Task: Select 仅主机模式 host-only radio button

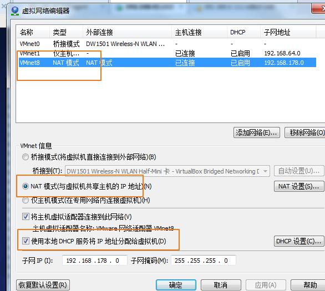Action: [x=26, y=200]
